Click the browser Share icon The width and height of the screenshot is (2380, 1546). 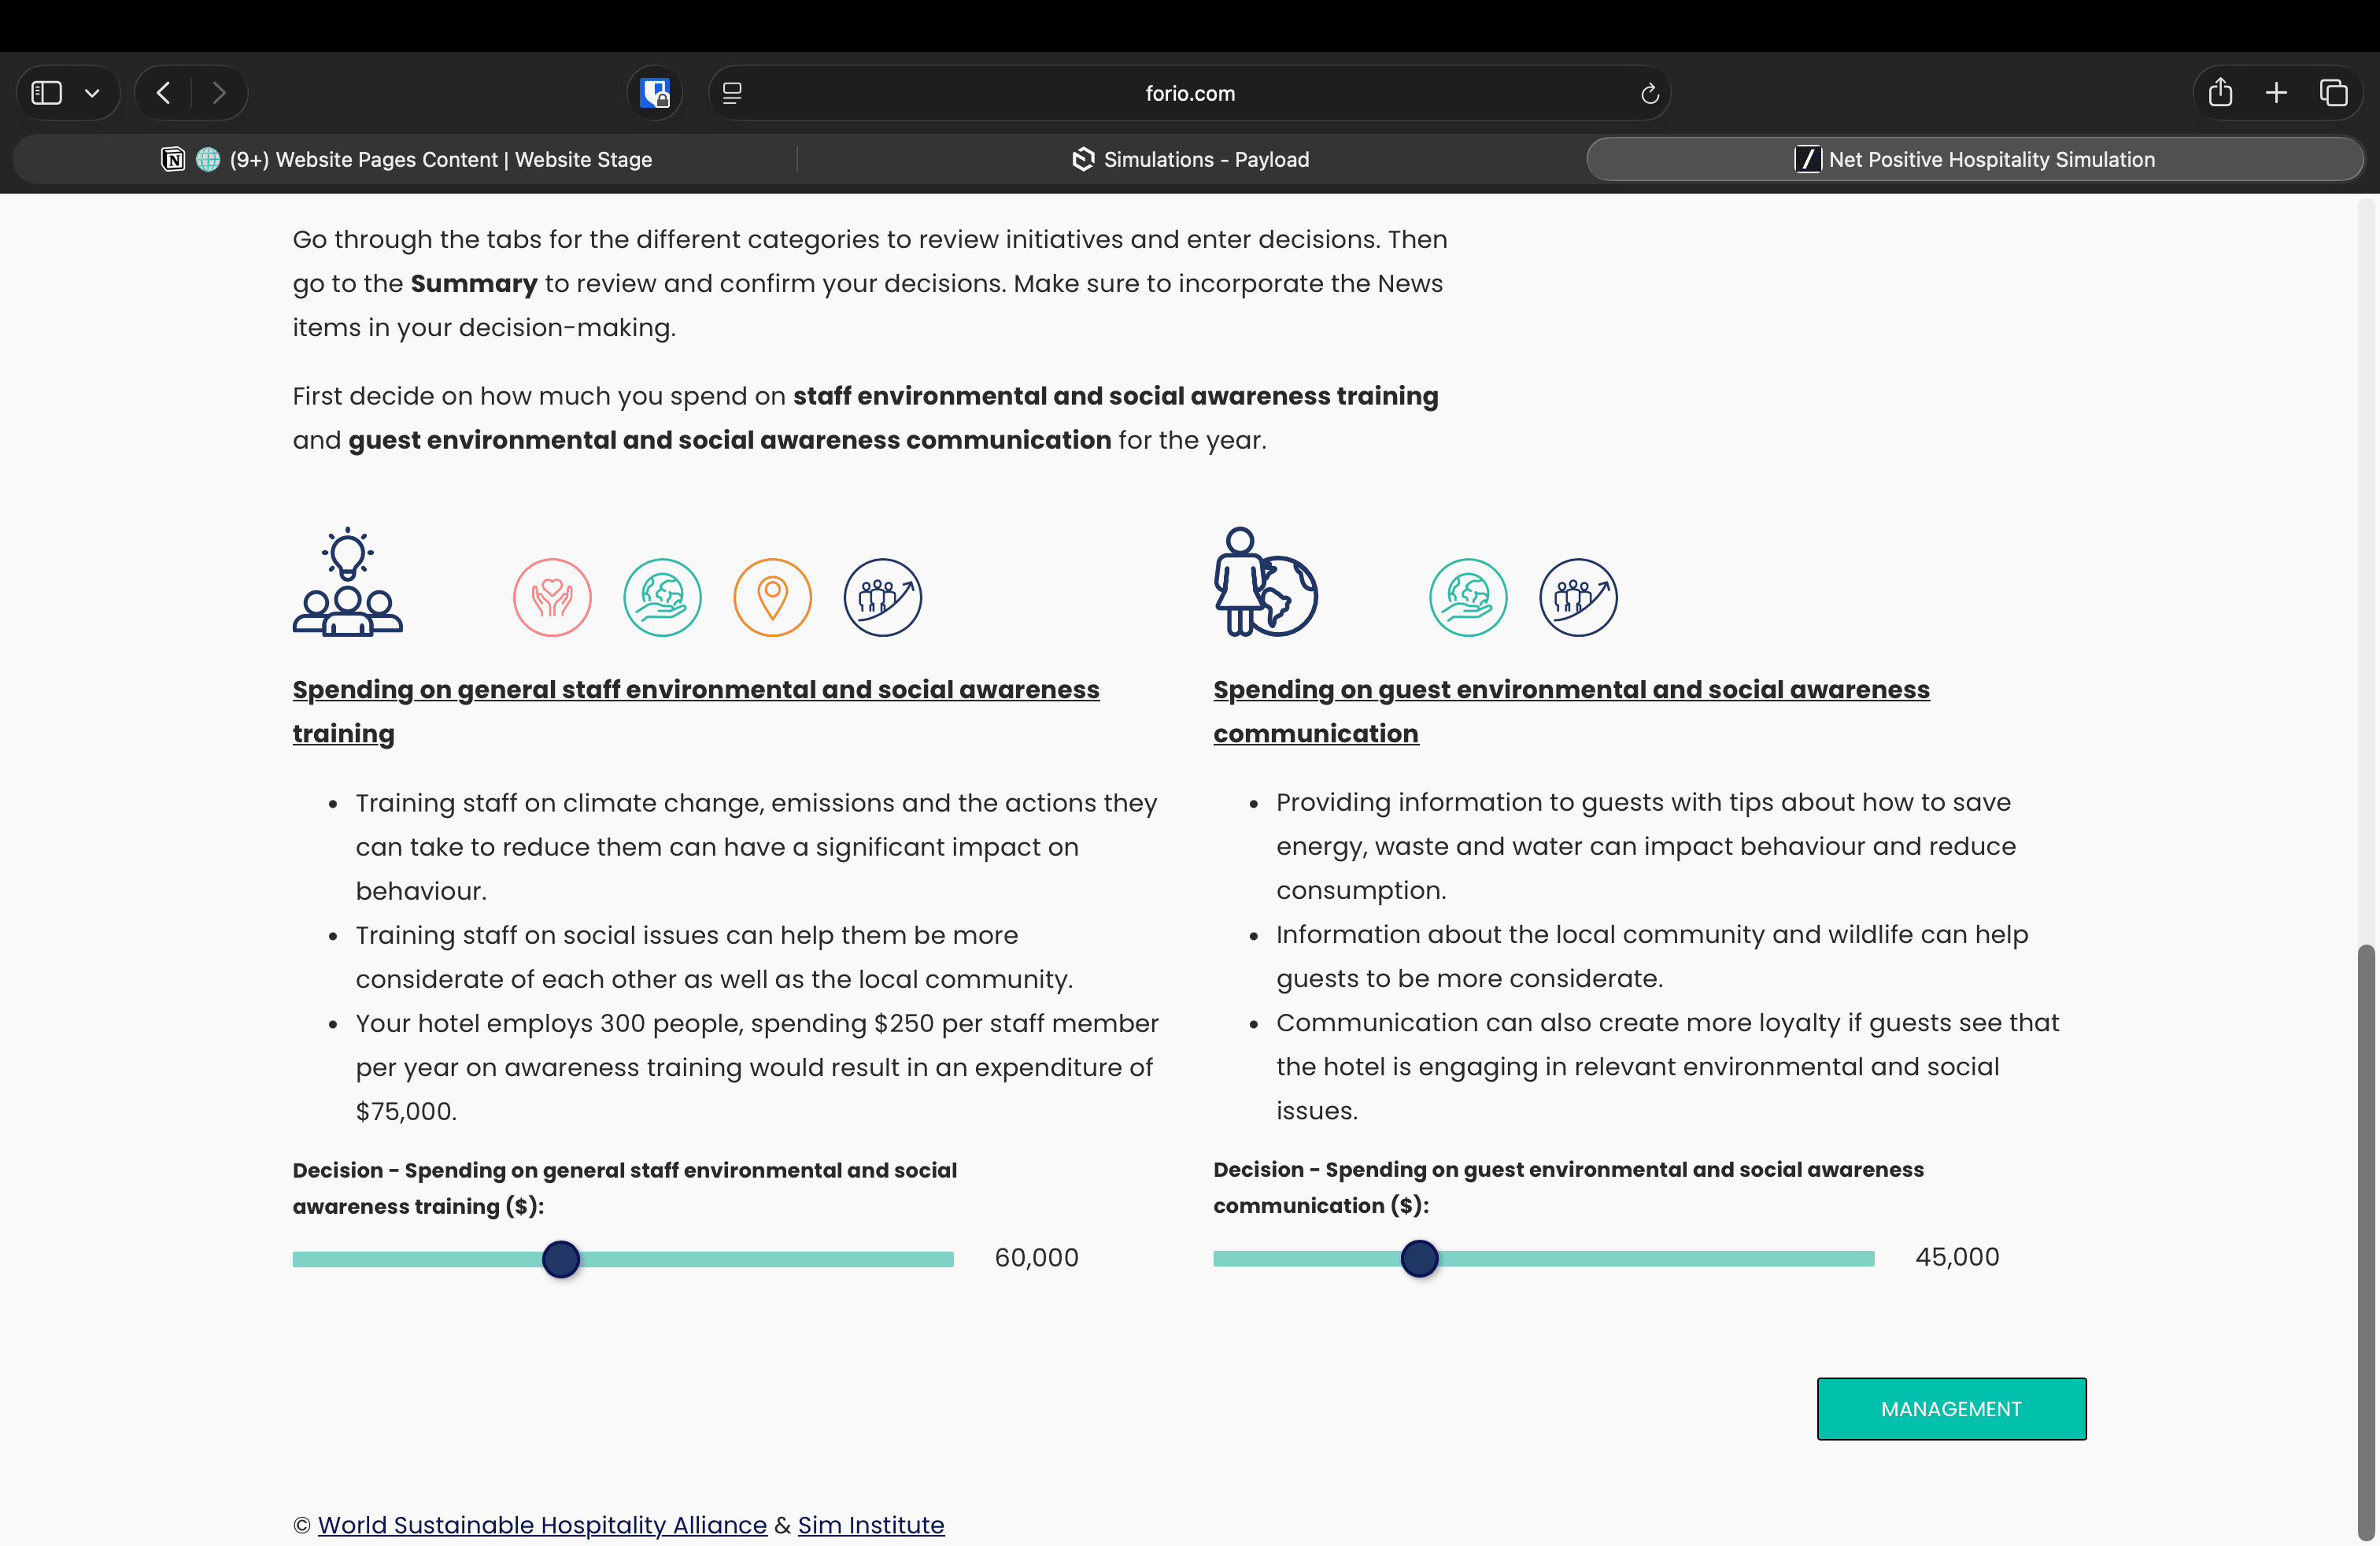click(x=2220, y=93)
